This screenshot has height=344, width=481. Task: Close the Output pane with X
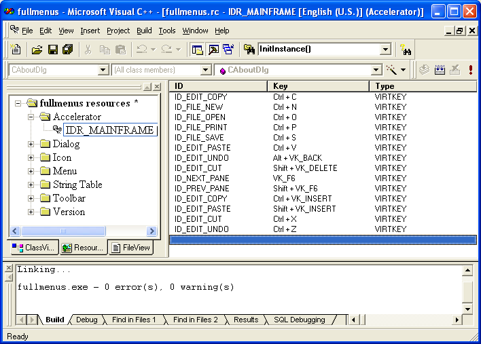(x=9, y=268)
